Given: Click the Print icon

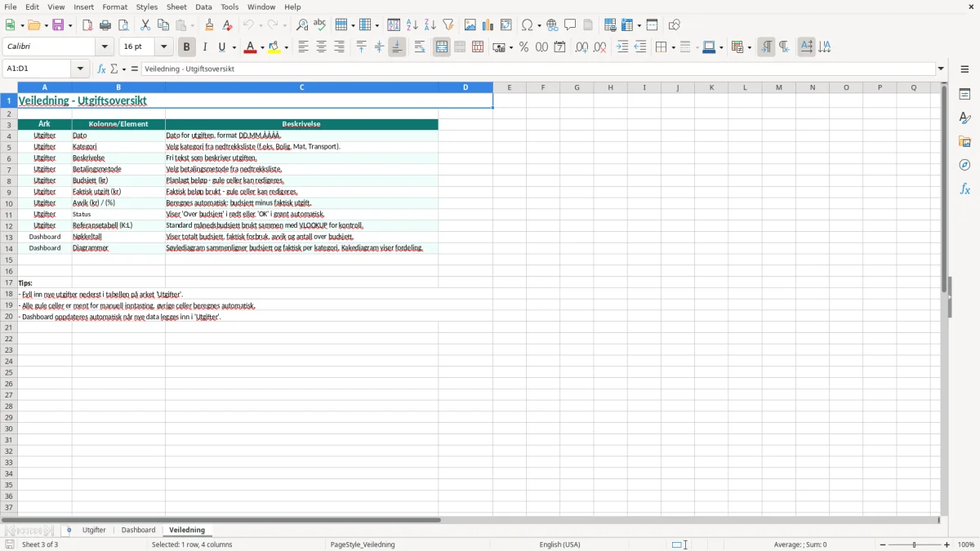Looking at the screenshot, I should 105,24.
